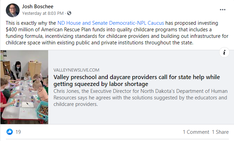The image size is (234, 141).
Task: Click the blue Like reaction icon
Action: coord(10,132)
